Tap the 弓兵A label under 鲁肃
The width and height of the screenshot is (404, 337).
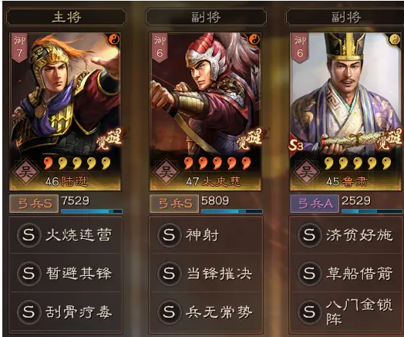coord(315,204)
